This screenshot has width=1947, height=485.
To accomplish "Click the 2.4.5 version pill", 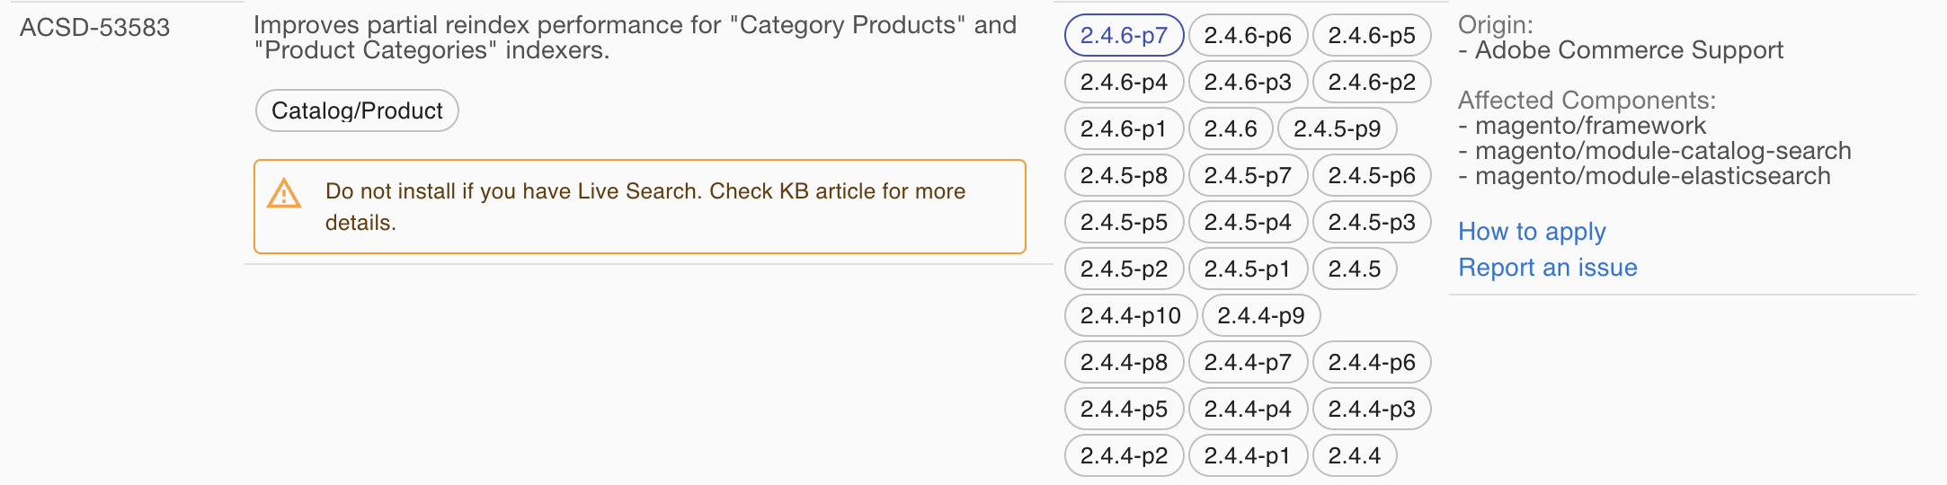I will 1355,269.
